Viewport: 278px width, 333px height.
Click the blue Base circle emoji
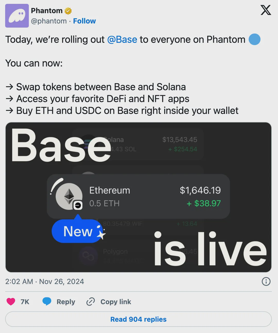pyautogui.click(x=255, y=40)
